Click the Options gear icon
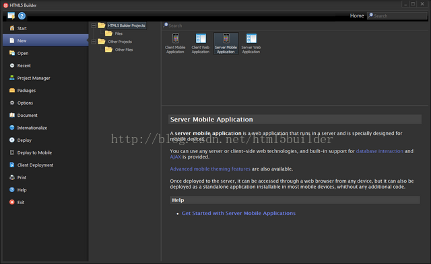 (x=12, y=103)
